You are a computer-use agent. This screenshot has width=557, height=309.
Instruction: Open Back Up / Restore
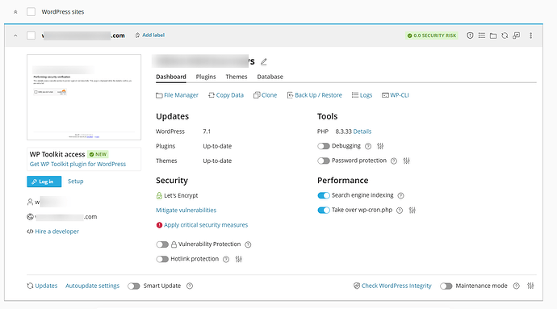314,95
